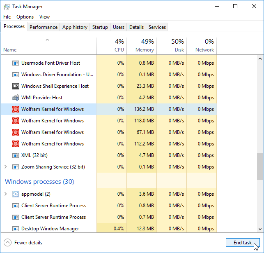264x253 pixels.
Task: Click the Desktop Window Manager icon
Action: click(x=16, y=229)
